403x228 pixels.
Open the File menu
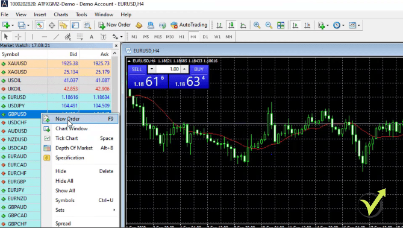pyautogui.click(x=5, y=14)
